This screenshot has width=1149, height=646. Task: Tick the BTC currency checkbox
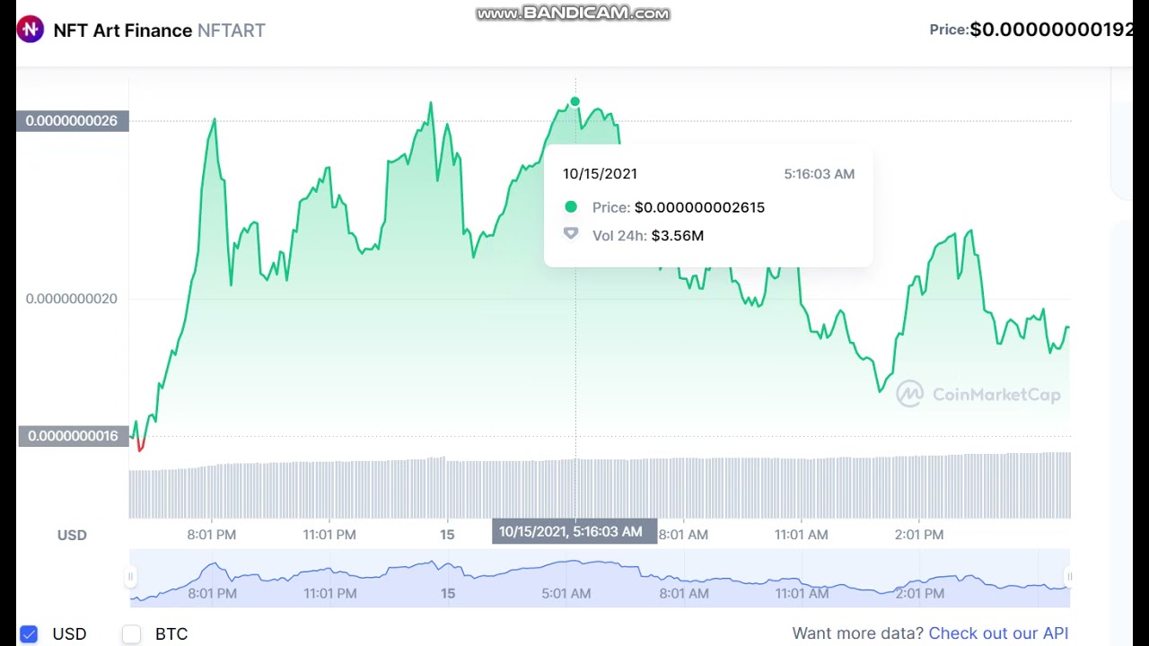click(x=131, y=634)
